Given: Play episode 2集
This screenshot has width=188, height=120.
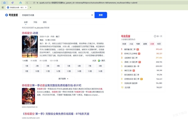Looking at the screenshot, I should (37, 66).
